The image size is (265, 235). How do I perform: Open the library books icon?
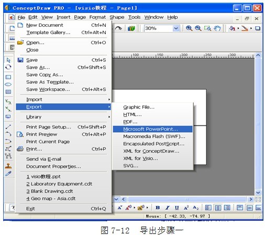tap(131, 28)
